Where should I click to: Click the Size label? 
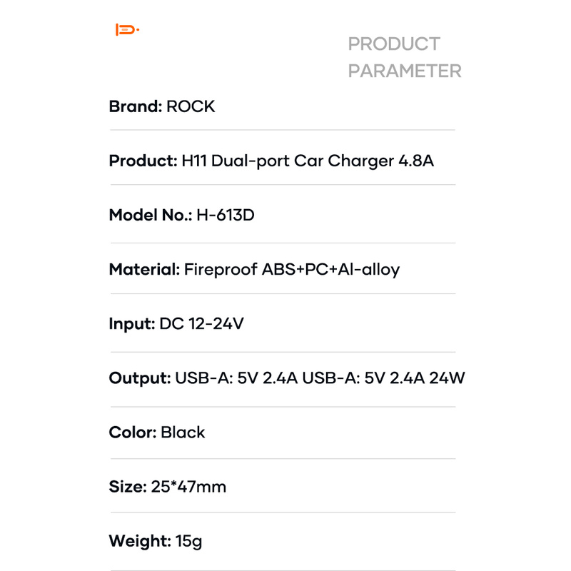pyautogui.click(x=127, y=487)
